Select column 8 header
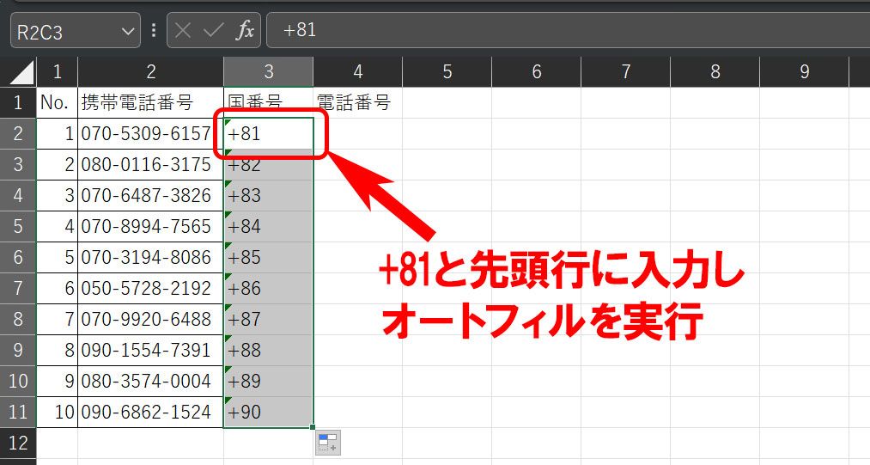870x465 pixels. click(715, 71)
